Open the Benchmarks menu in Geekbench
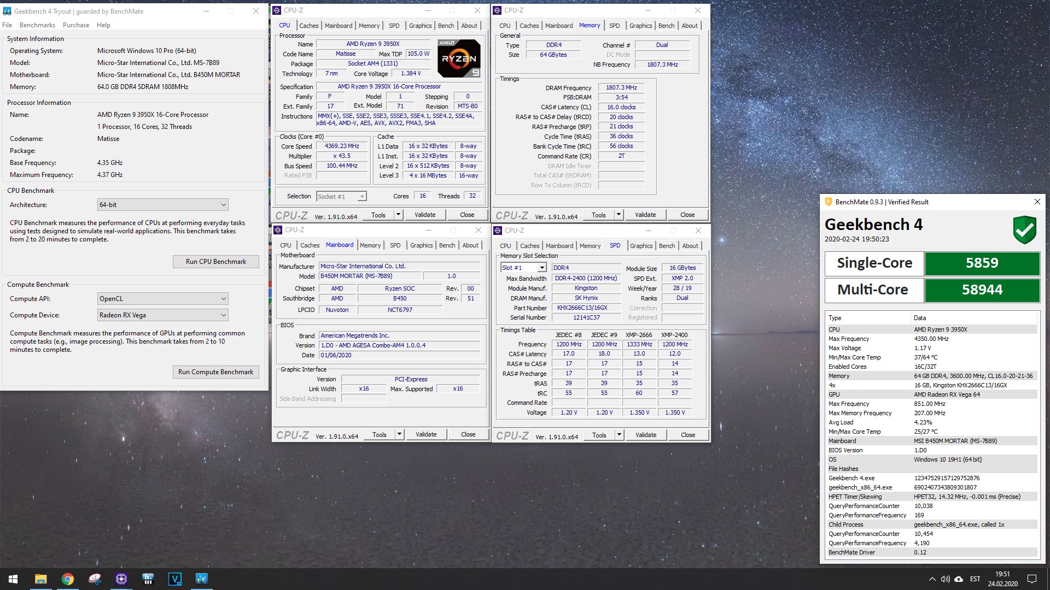Image resolution: width=1050 pixels, height=590 pixels. 37,25
